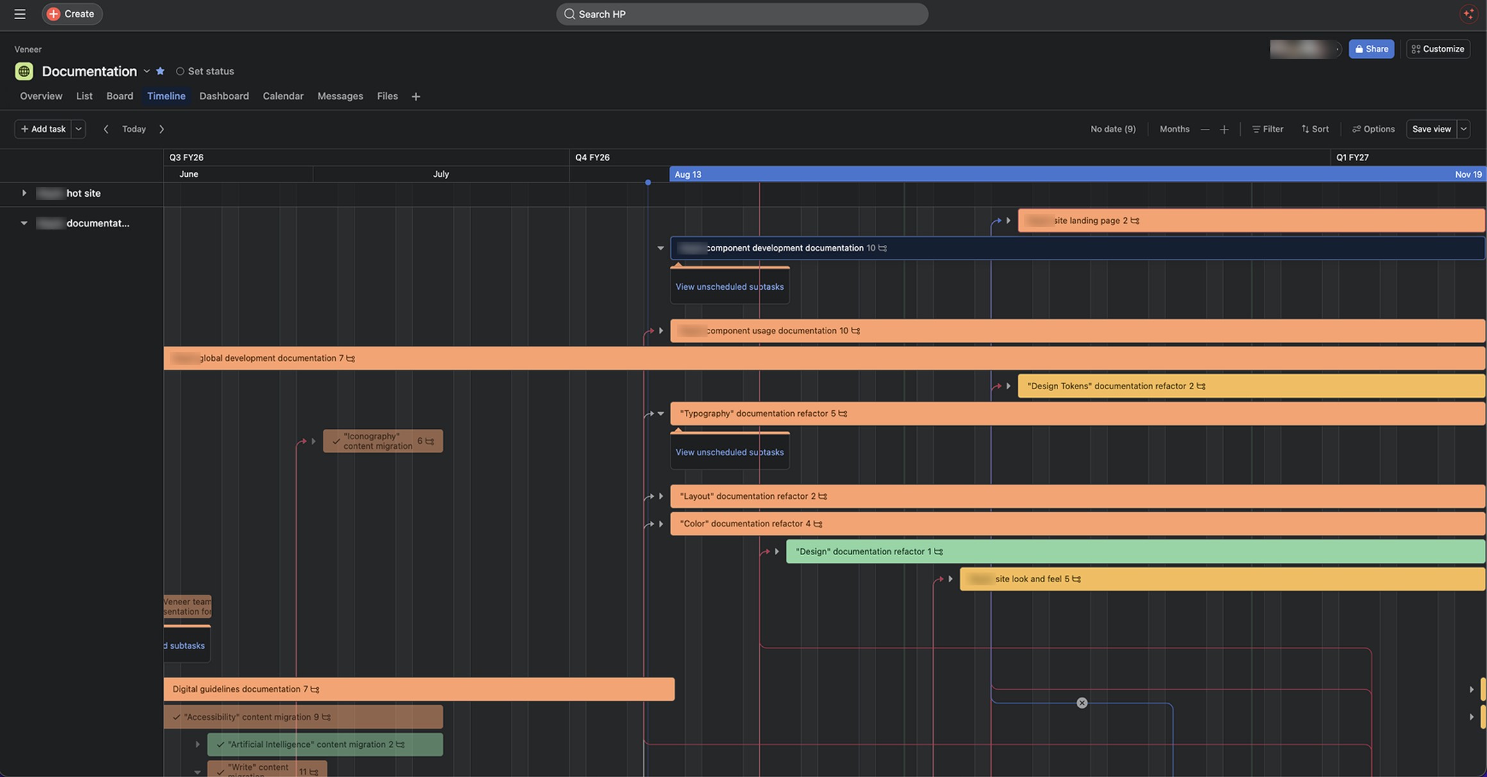Open the Sort options
Viewport: 1487px width, 777px height.
(1315, 129)
